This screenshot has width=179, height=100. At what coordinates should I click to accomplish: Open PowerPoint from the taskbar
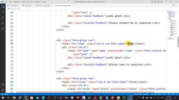[112, 98]
